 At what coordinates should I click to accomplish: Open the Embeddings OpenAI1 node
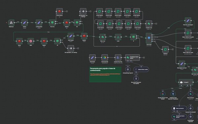[128, 69]
